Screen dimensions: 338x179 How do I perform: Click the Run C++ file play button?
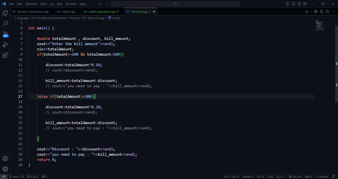307,12
